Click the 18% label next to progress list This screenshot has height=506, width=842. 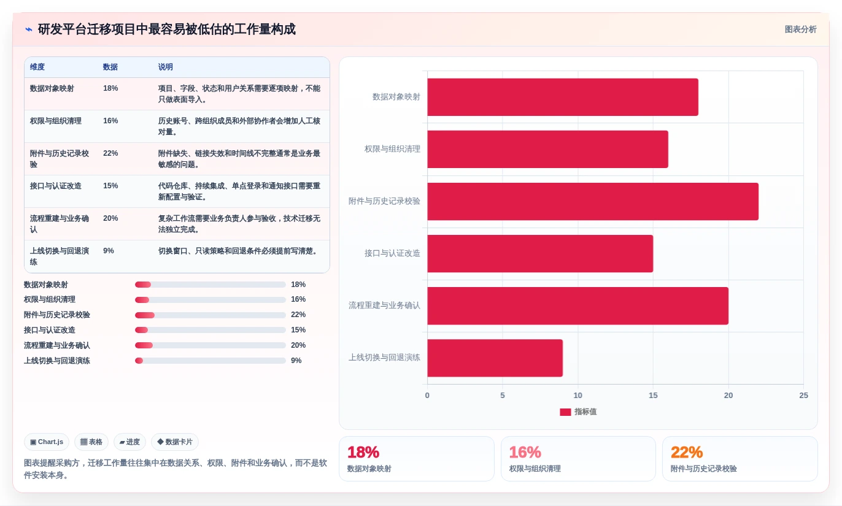(298, 285)
